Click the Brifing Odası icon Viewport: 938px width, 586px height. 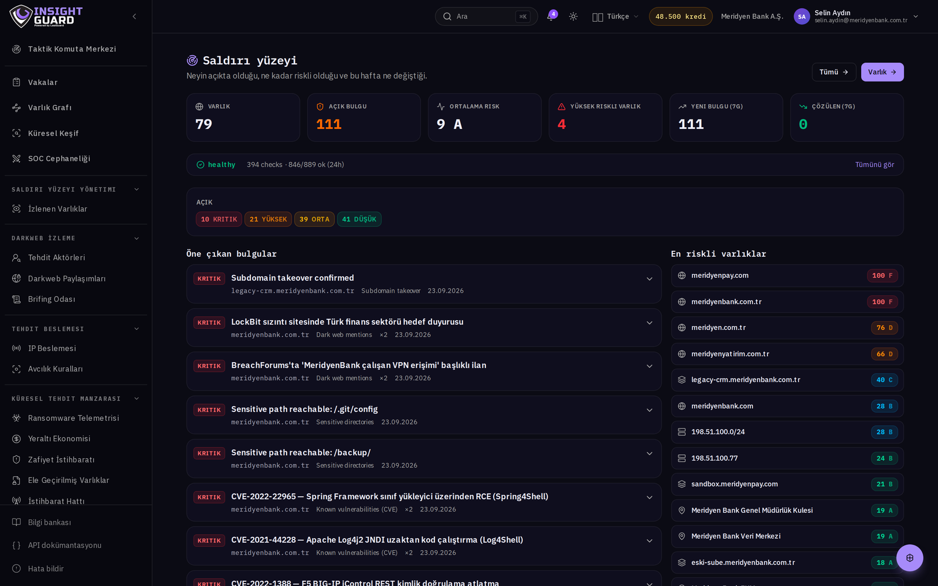16,299
